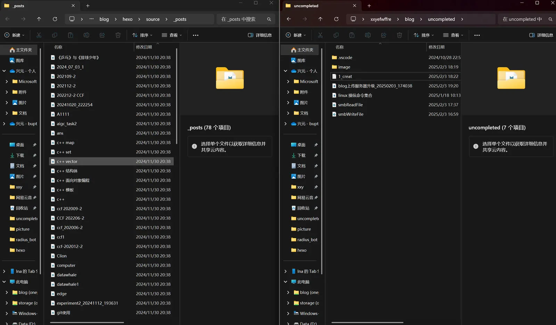Click the share icon in the left window toolbar

coord(102,35)
